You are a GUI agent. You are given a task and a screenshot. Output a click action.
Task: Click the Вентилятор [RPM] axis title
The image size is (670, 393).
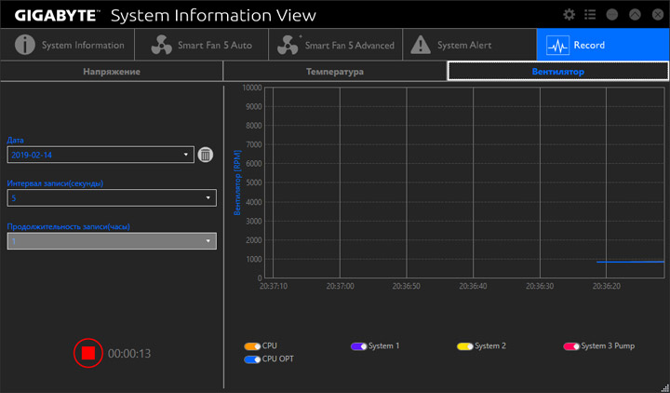[x=237, y=183]
